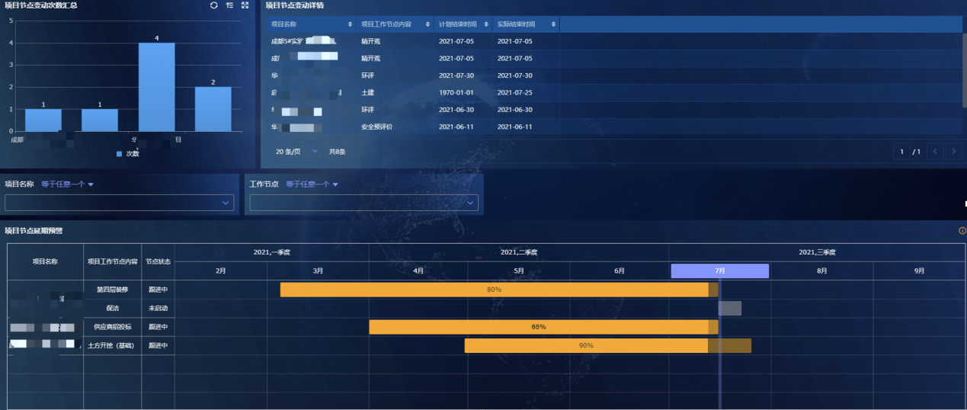Open 项目名称 filter condition 等于任意一个
Viewport: 967px width, 410px height.
[x=67, y=184]
